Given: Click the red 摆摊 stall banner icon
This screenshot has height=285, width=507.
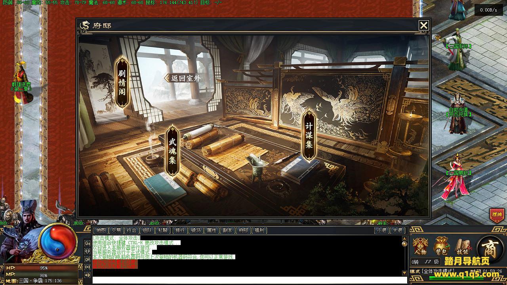Looking at the screenshot, I should (x=497, y=215).
